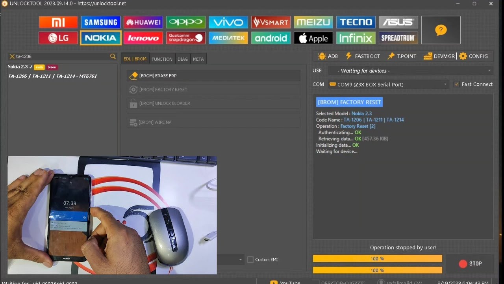Click the yellow question mark help tile
The width and height of the screenshot is (504, 284).
coord(441,30)
